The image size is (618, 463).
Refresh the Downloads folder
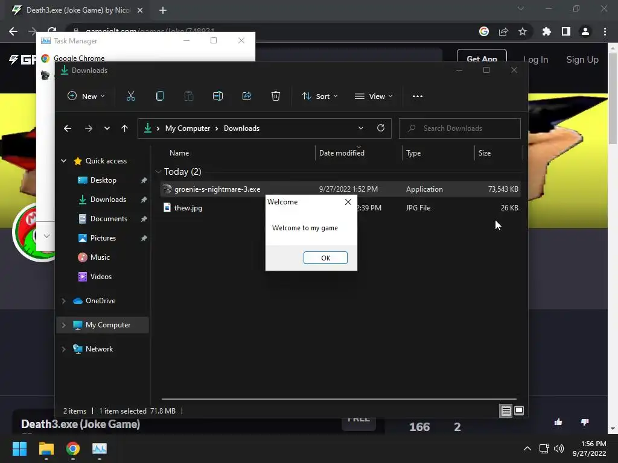click(x=380, y=128)
